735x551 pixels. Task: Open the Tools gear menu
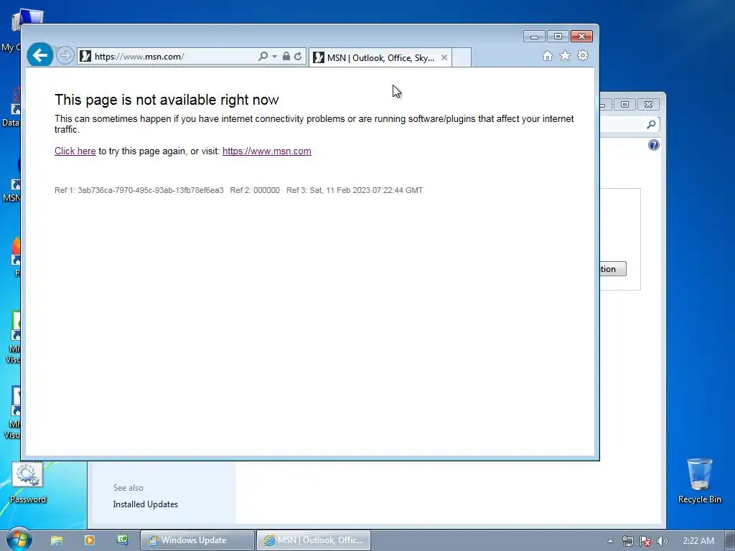pyautogui.click(x=583, y=56)
